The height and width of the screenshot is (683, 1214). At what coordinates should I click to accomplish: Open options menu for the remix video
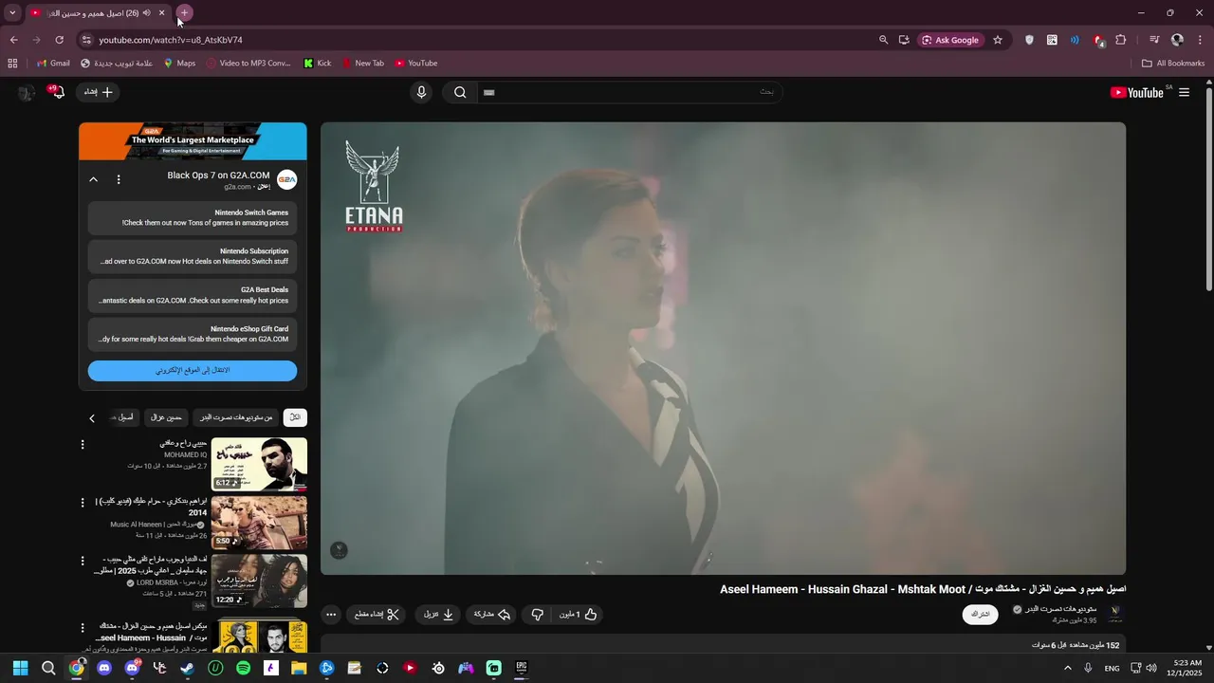click(83, 627)
